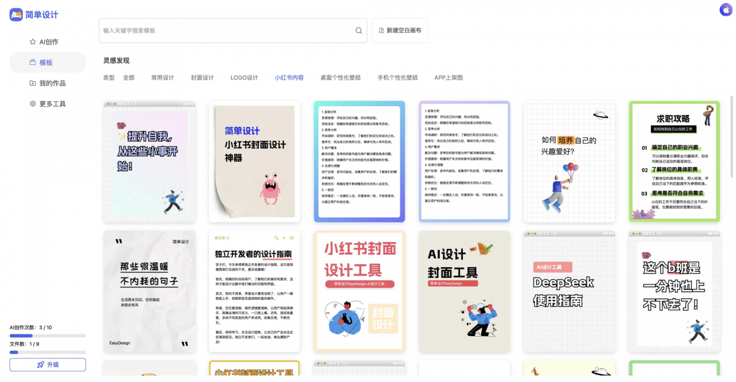Open 更多工具 in the sidebar
The image size is (736, 382).
(x=48, y=104)
